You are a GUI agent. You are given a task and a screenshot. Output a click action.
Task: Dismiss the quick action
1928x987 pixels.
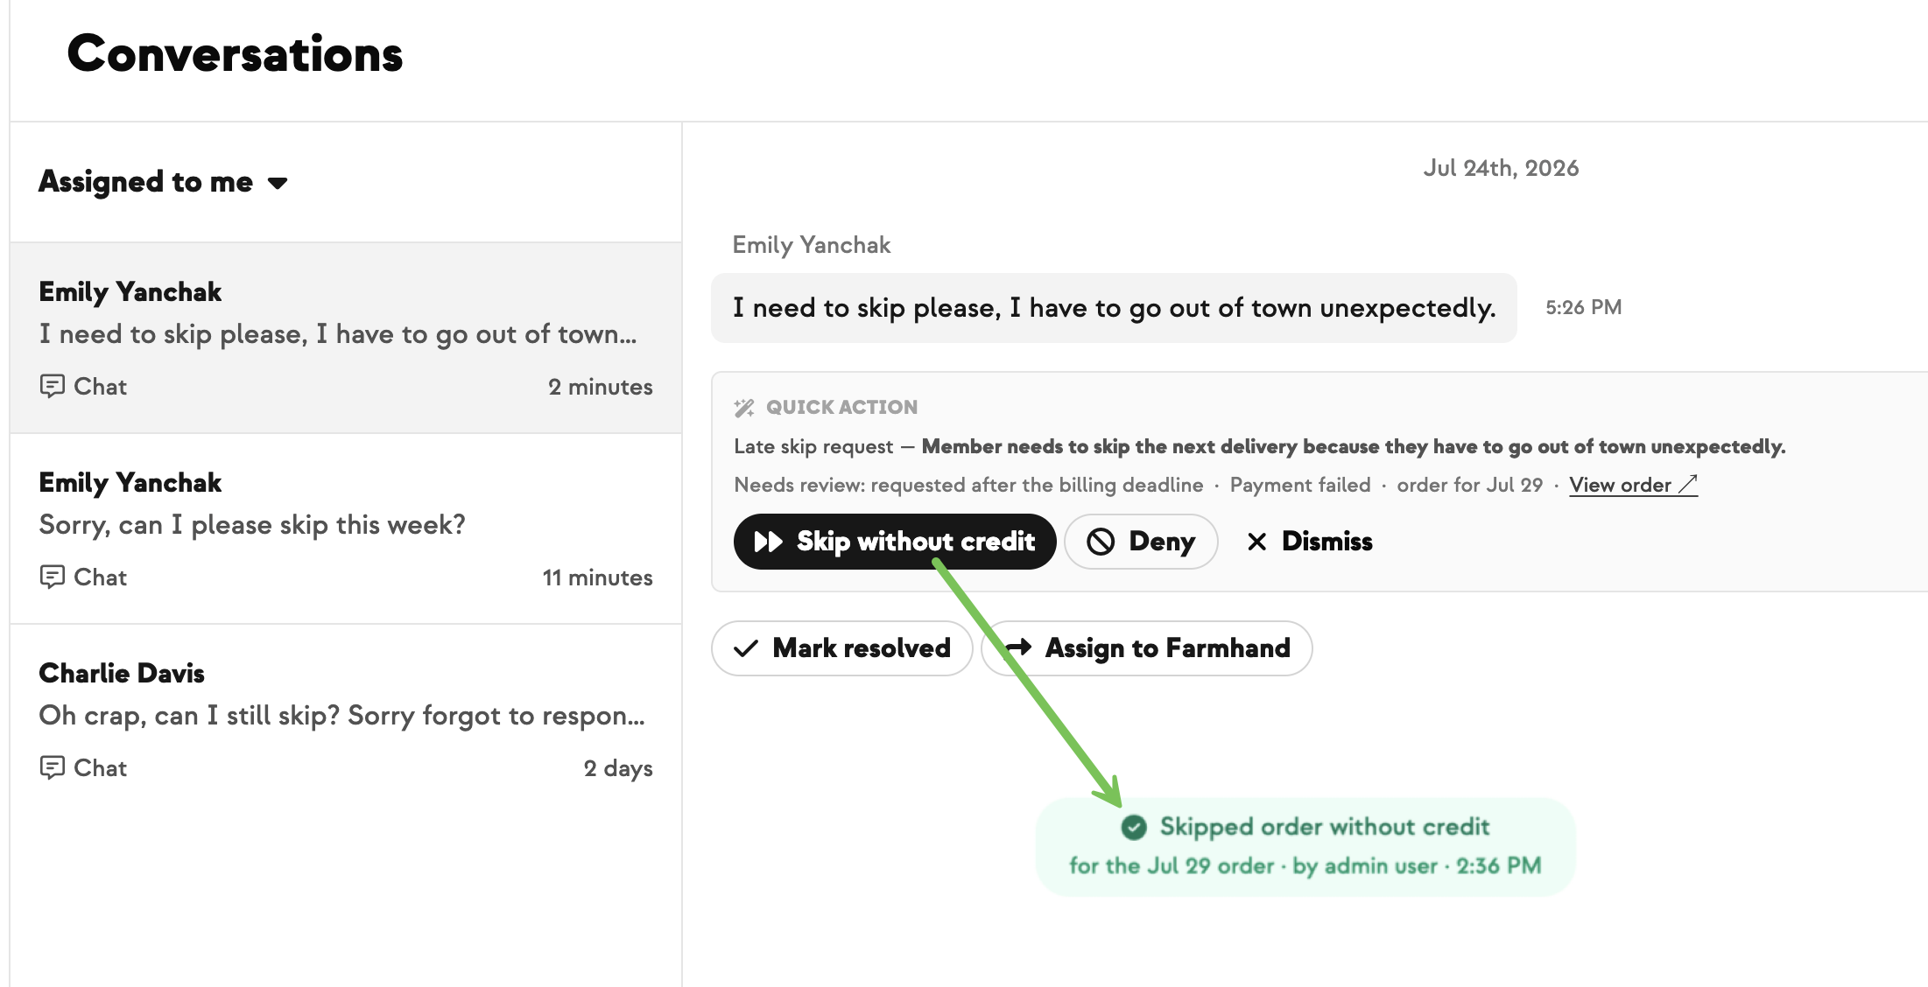coord(1310,542)
